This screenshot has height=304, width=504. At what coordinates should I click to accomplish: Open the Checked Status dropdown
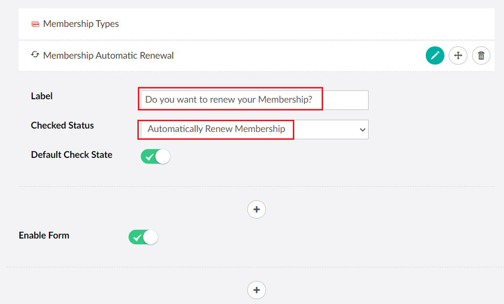[x=253, y=129]
